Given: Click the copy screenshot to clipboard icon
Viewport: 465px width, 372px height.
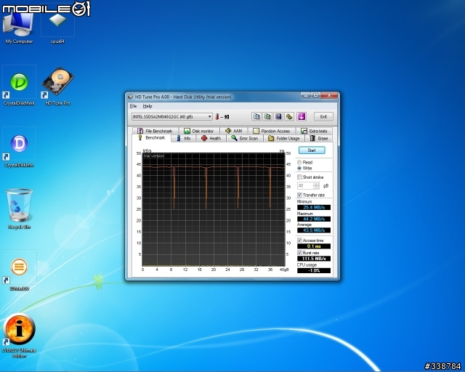Looking at the screenshot, I should click(267, 116).
